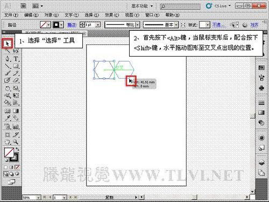Image resolution: width=269 pixels, height=202 pixels.
Task: Select the Eyedropper tool
Action: [x=8, y=118]
